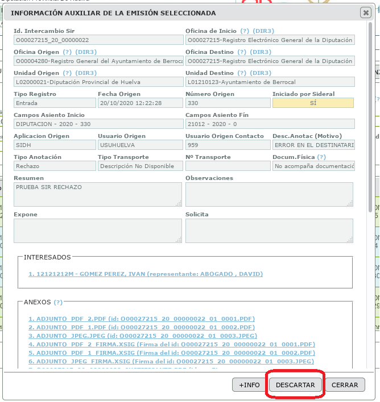Click the Oficina Origen field

pyautogui.click(x=98, y=61)
